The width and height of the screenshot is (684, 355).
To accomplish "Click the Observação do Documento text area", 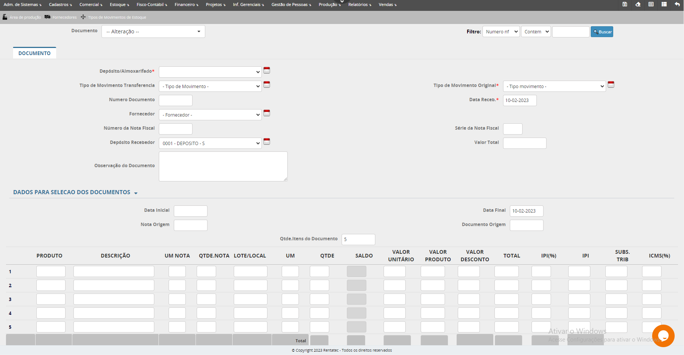I will pos(223,166).
